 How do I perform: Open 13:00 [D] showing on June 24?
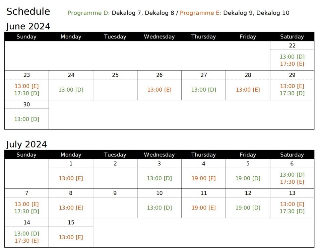tap(71, 90)
